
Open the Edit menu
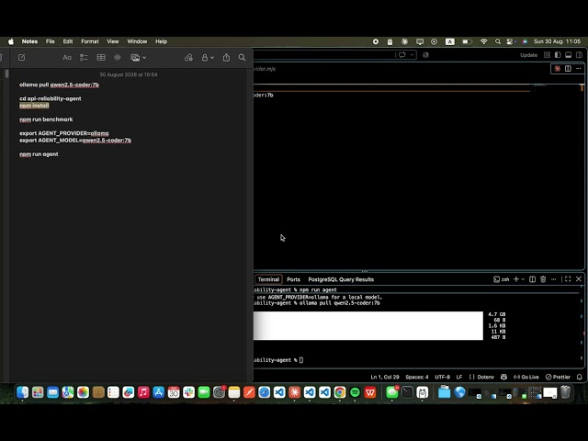click(68, 41)
